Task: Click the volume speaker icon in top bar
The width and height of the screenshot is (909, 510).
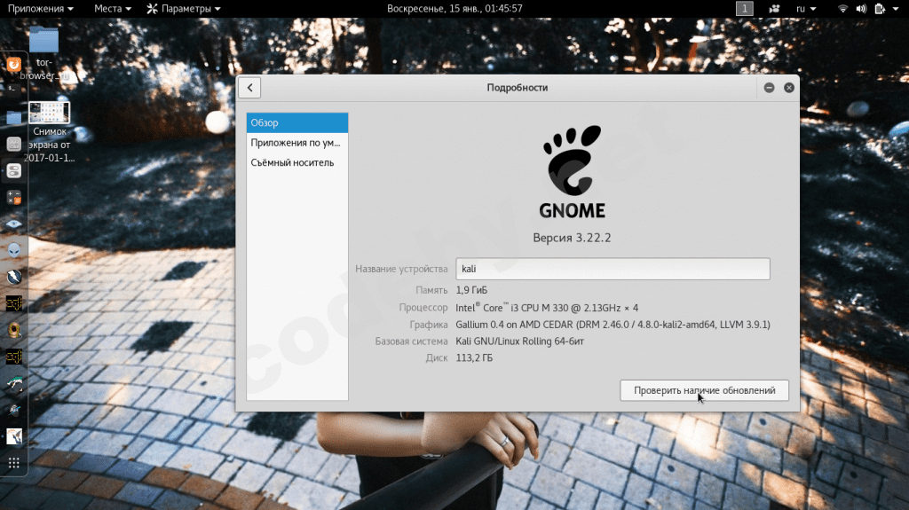Action: 861,9
